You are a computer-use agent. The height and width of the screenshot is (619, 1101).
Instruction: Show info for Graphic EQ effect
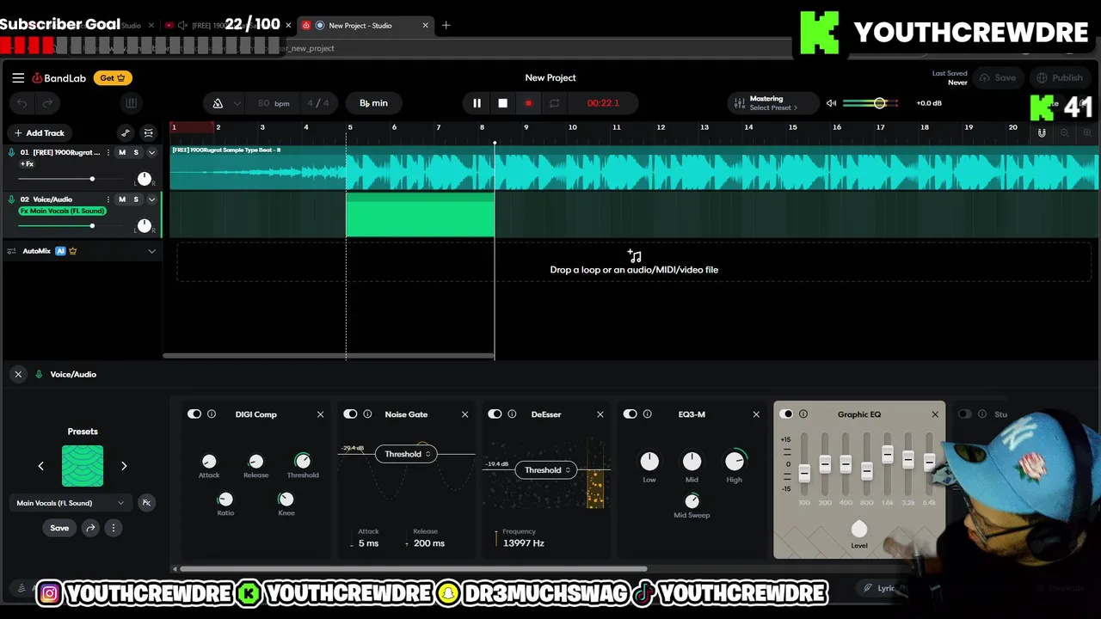[x=803, y=414]
